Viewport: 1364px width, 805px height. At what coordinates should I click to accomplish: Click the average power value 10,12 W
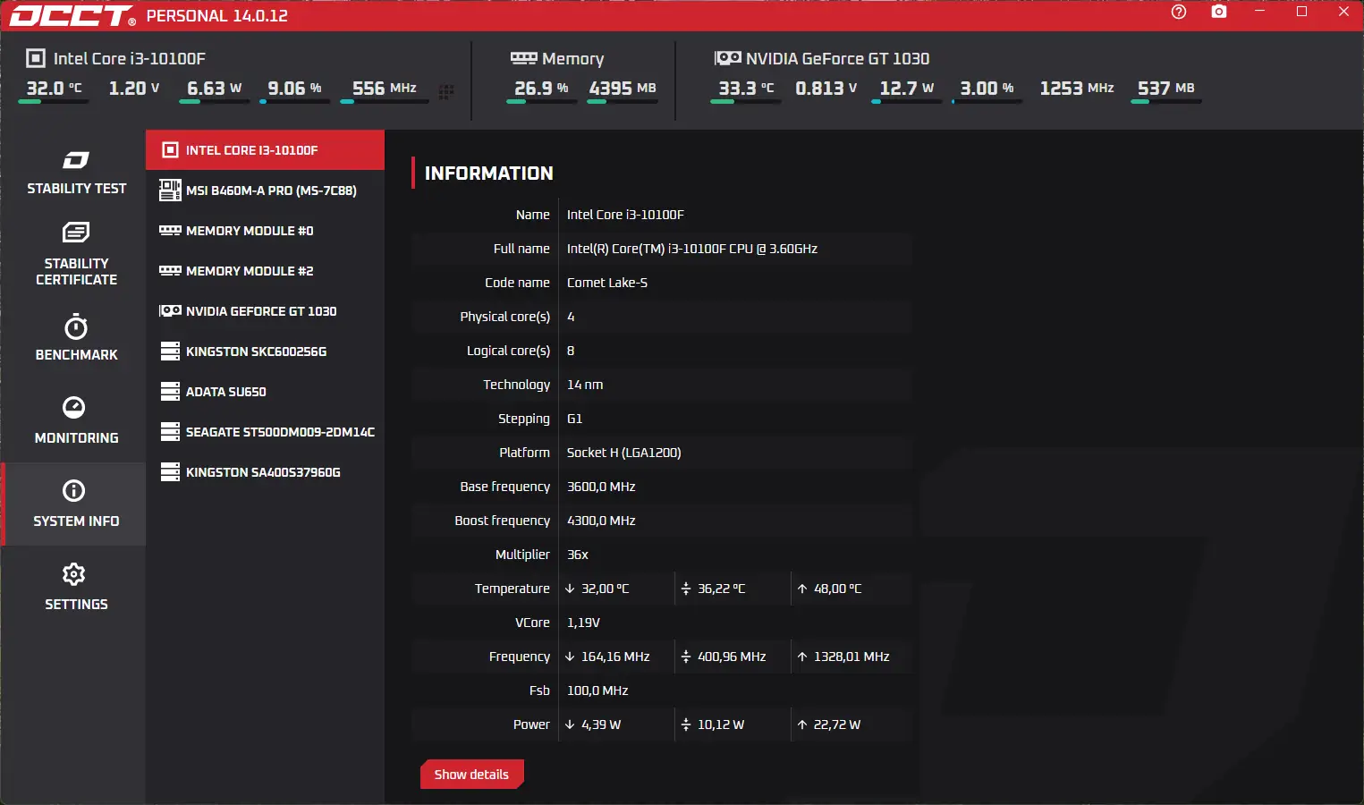click(x=721, y=724)
